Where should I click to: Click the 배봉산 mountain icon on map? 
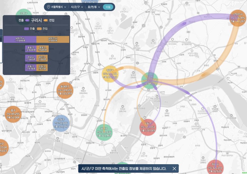pyautogui.click(x=83, y=88)
